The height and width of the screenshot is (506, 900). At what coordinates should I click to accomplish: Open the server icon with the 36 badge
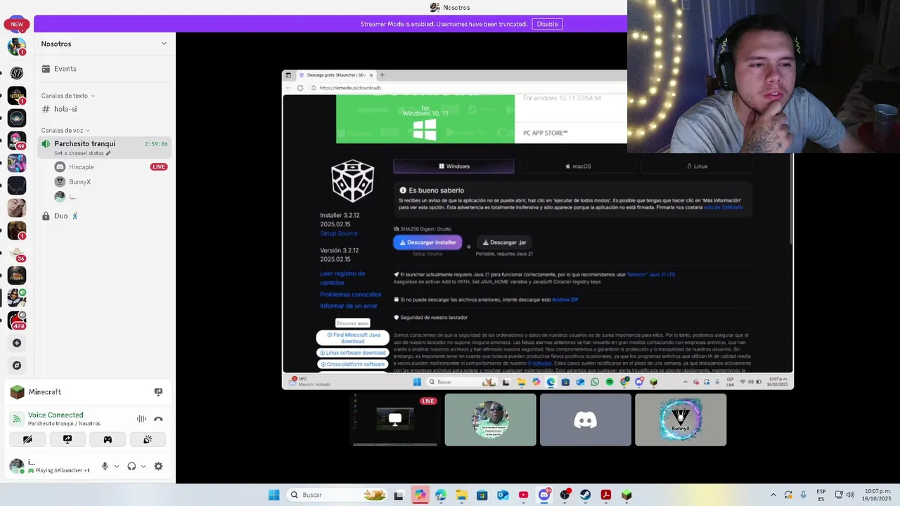[17, 253]
